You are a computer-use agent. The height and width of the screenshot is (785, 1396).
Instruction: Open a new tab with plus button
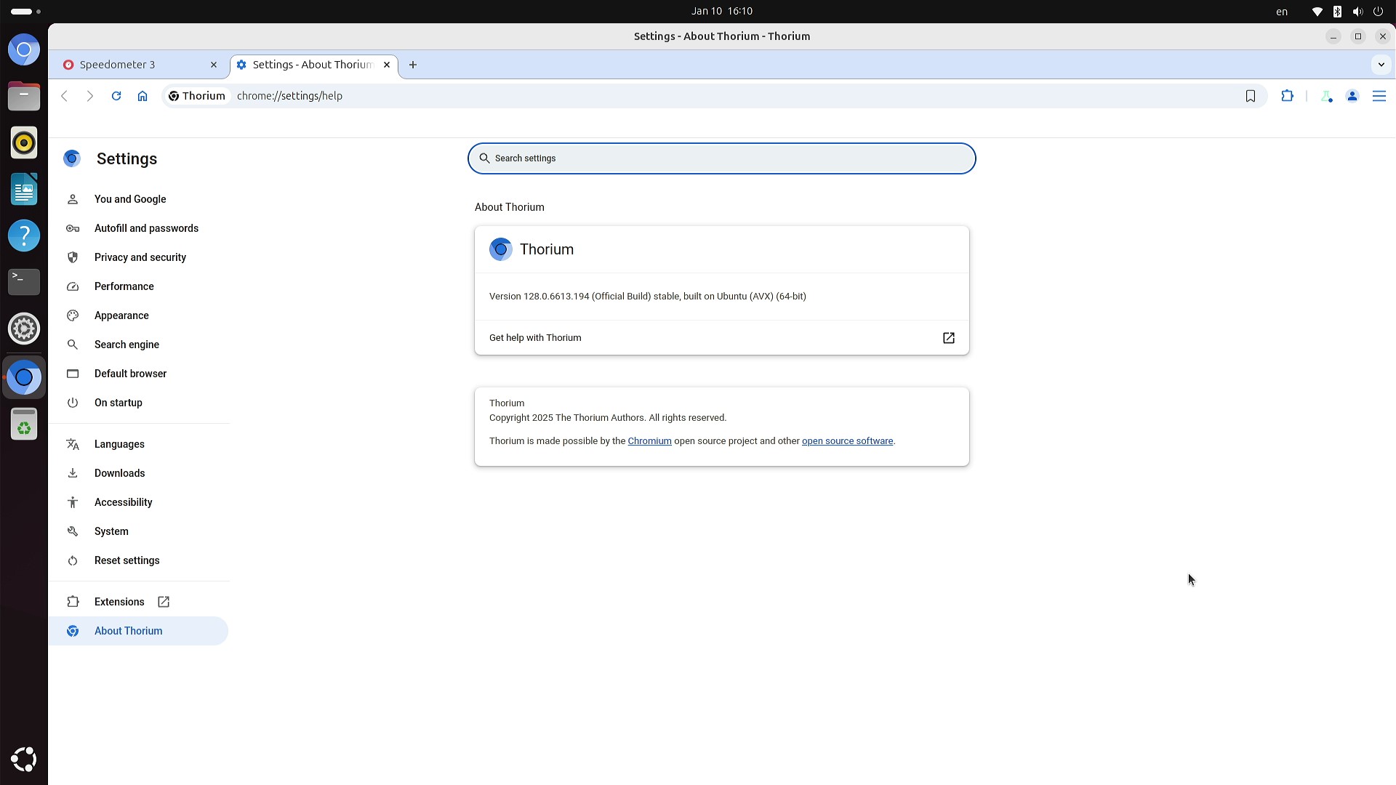point(413,65)
